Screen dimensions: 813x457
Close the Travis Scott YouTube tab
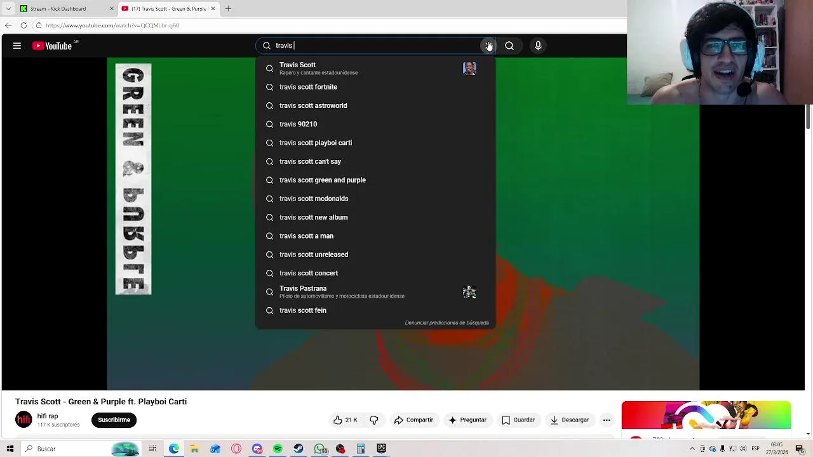pyautogui.click(x=213, y=9)
